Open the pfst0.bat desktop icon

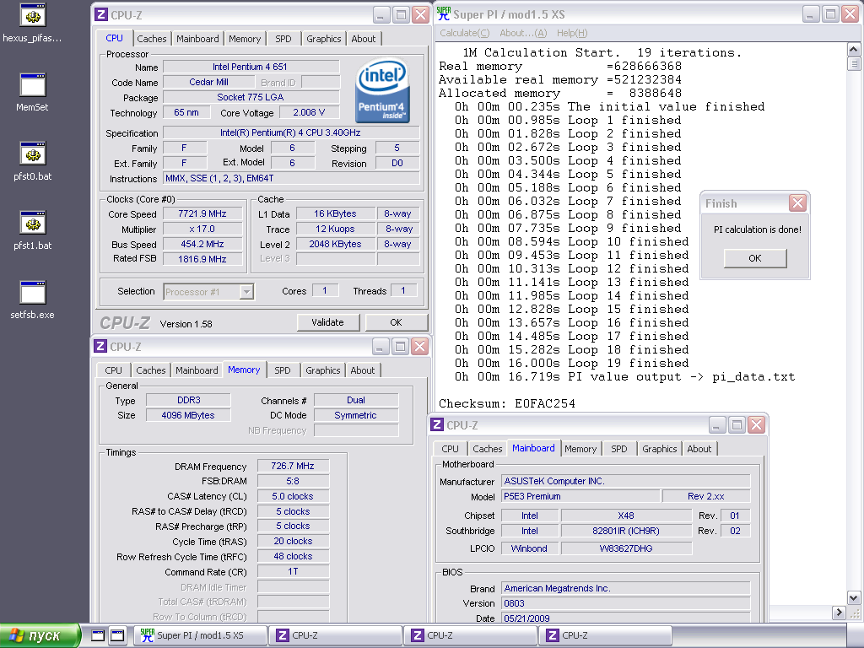point(32,161)
